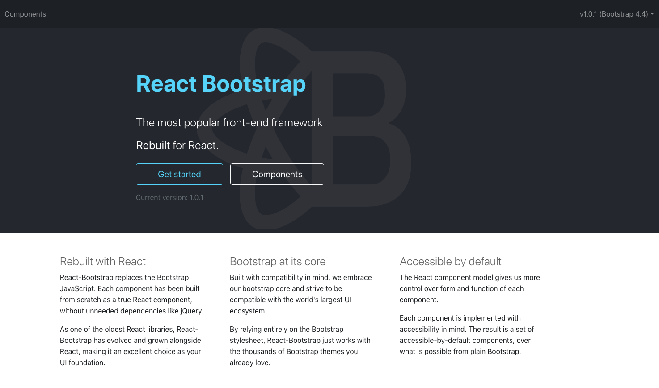
Task: Click the paragraph starting 'Built with compatibility in mind'
Action: point(301,294)
